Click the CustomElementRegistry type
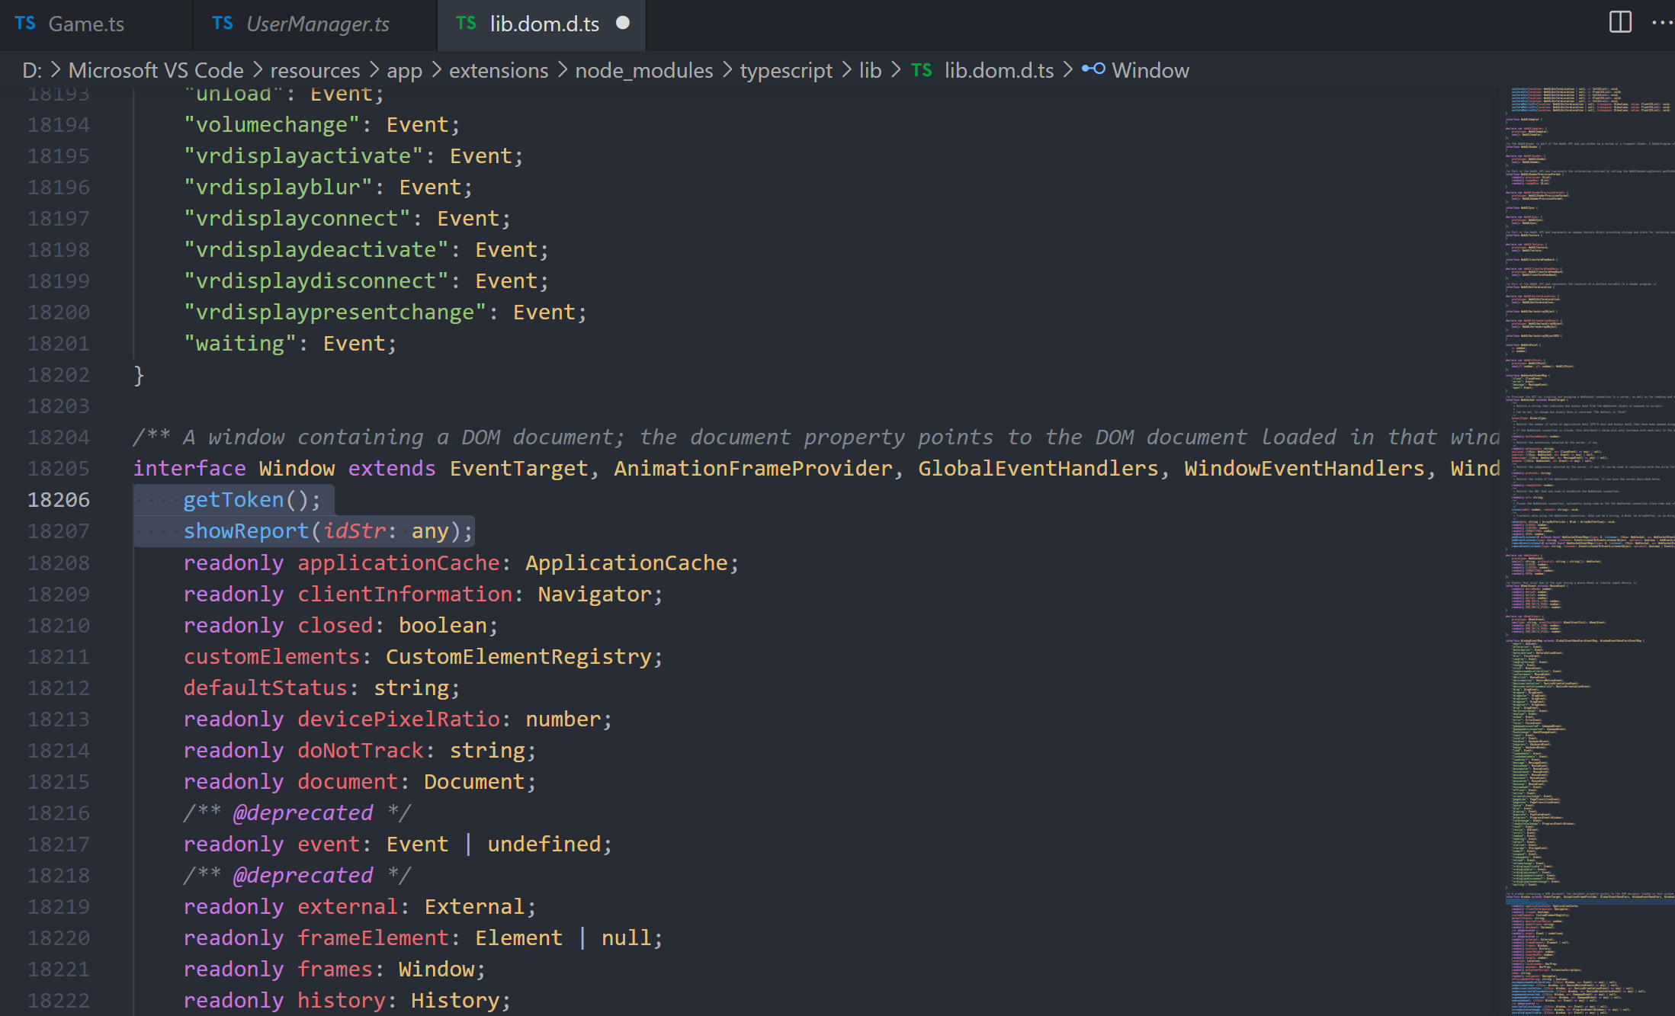Screen dimensions: 1675x1016 click(518, 657)
